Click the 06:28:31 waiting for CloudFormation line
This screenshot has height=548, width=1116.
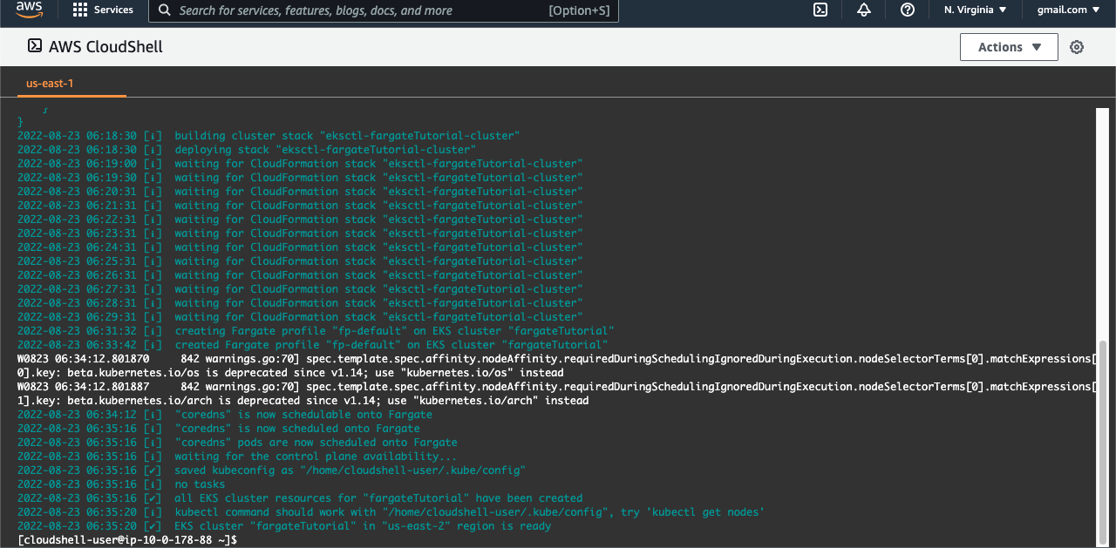(300, 303)
